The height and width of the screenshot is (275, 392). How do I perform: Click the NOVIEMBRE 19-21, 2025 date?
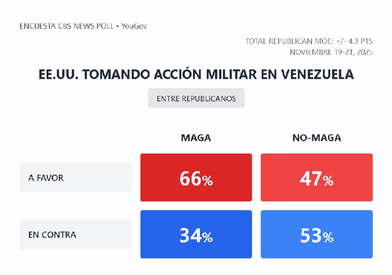point(331,52)
